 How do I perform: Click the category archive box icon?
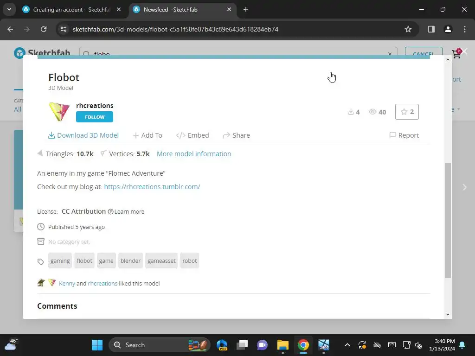pos(41,242)
